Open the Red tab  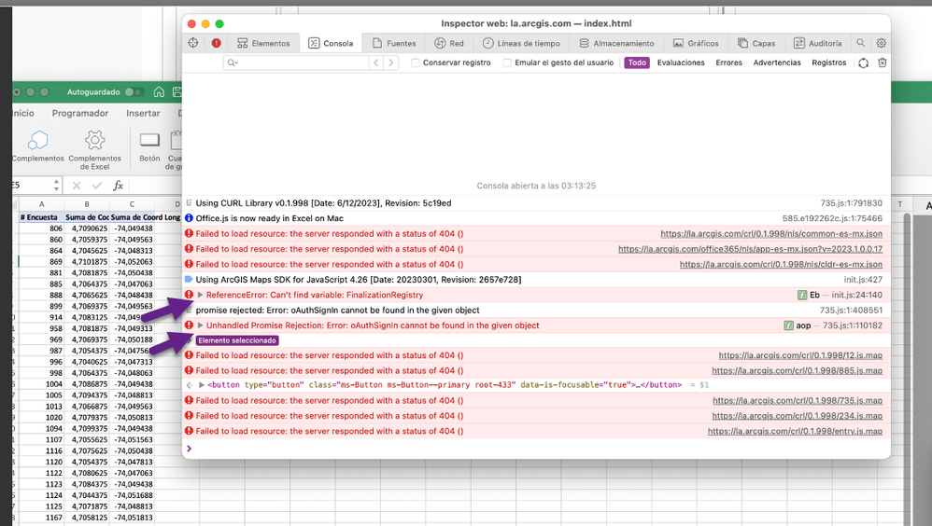[x=448, y=43]
